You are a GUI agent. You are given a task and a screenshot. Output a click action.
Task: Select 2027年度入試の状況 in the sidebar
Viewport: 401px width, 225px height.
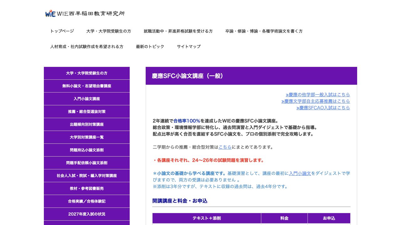tap(87, 214)
